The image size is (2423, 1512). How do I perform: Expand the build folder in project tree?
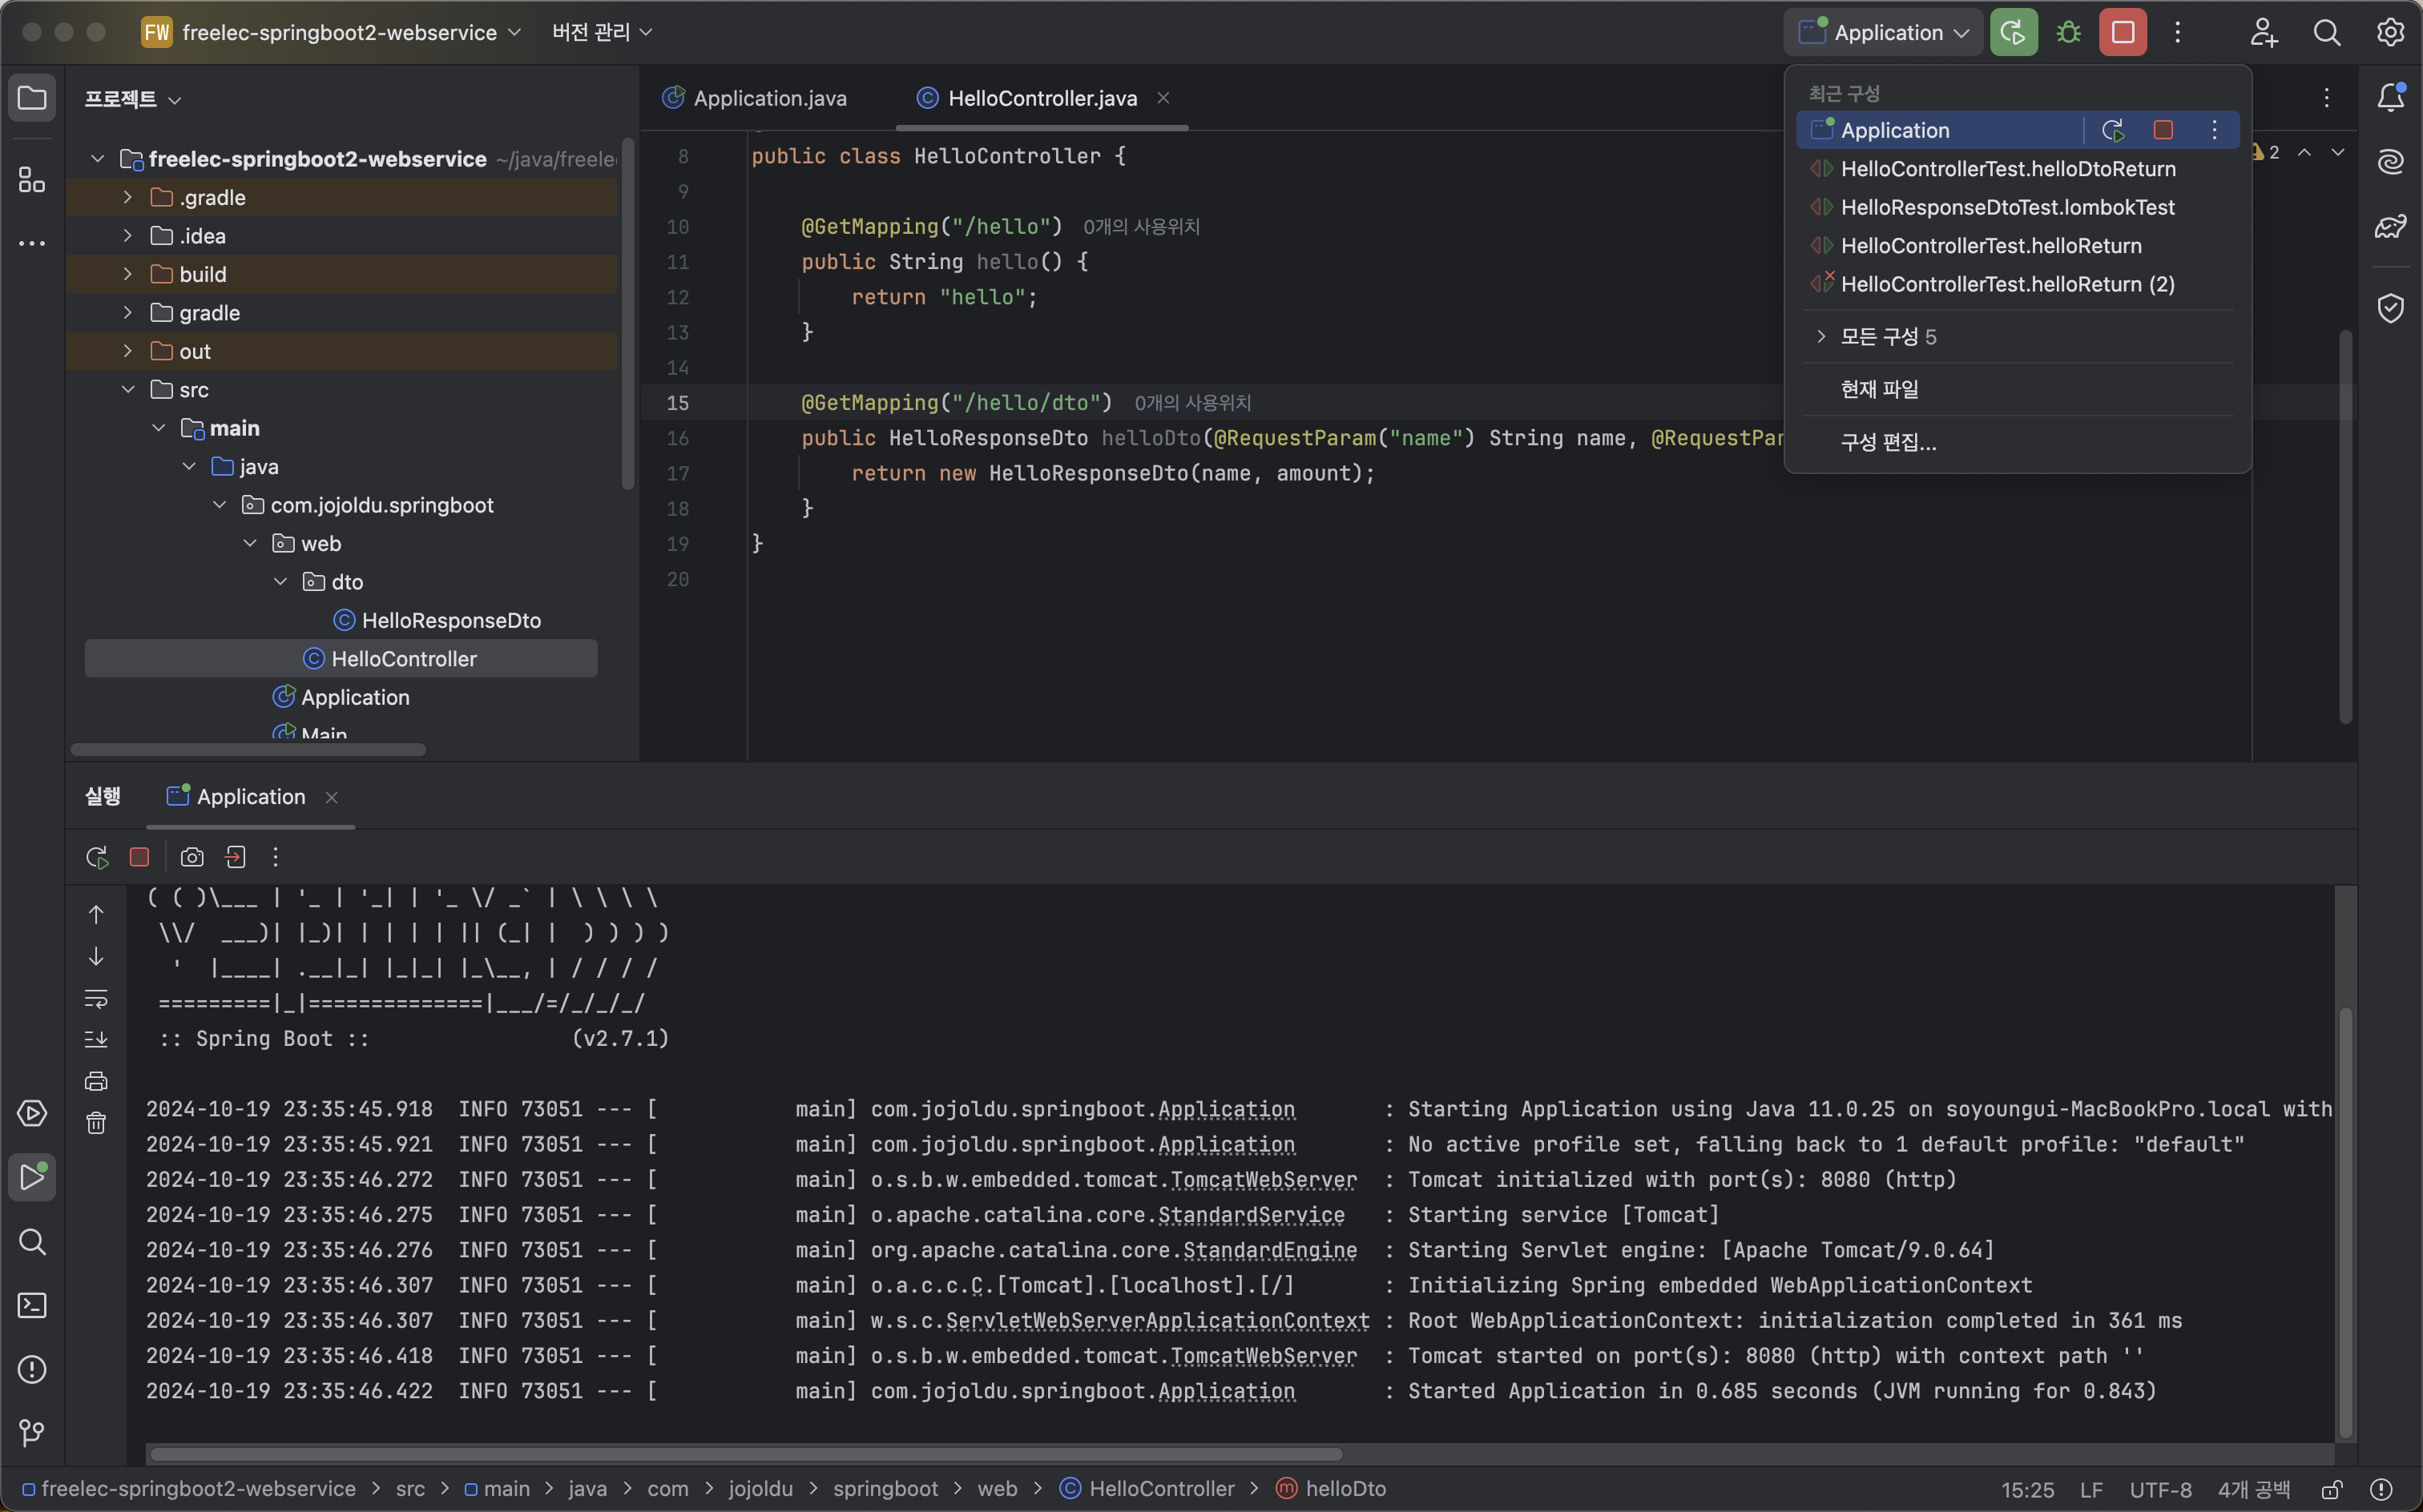(128, 274)
